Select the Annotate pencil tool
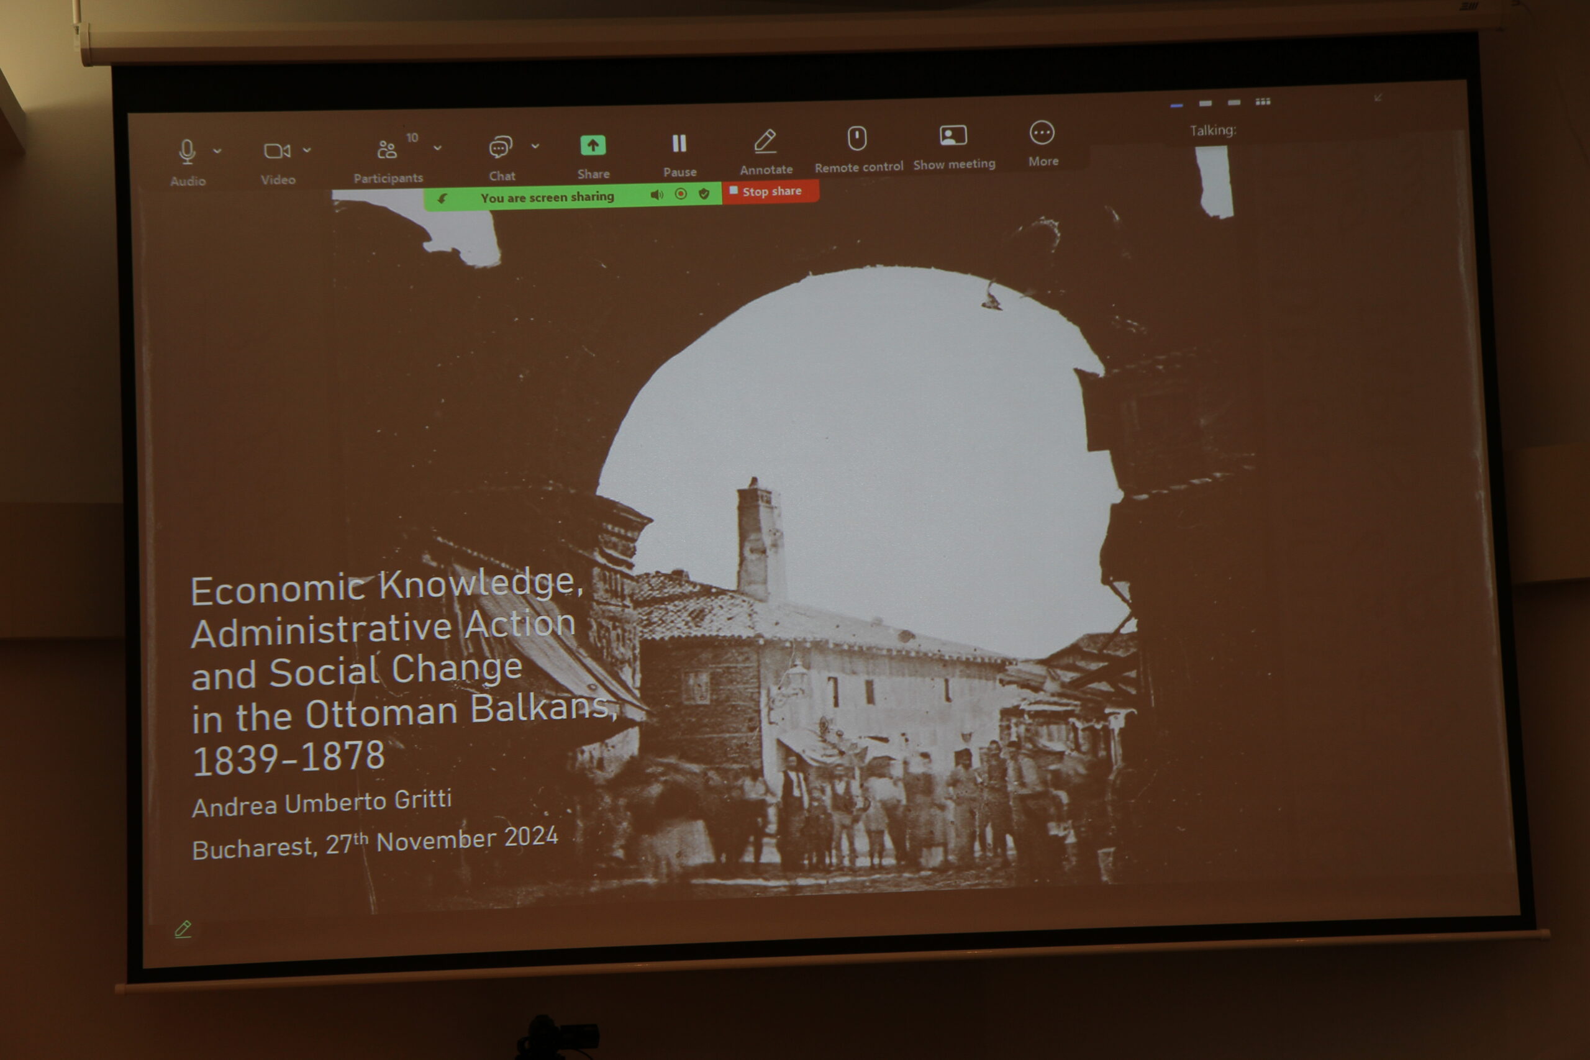Image resolution: width=1590 pixels, height=1060 pixels. pos(765,142)
